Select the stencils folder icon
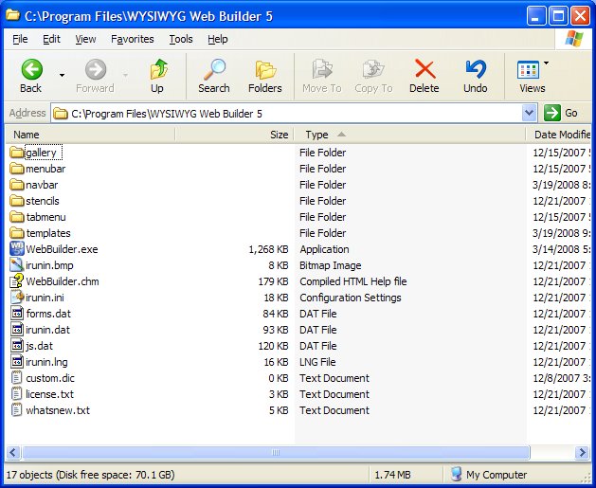This screenshot has width=596, height=488. click(17, 201)
